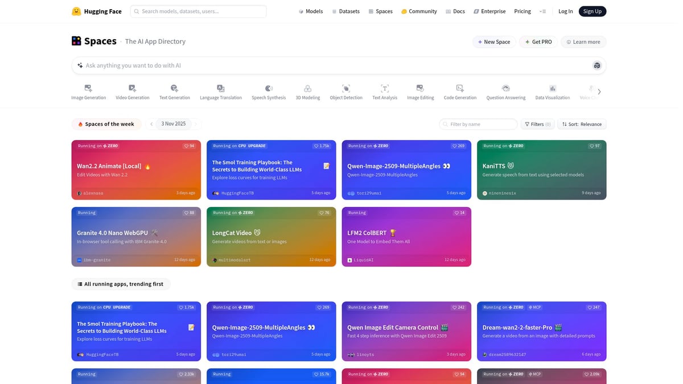Open the Sort: Relevance dropdown
Image resolution: width=683 pixels, height=384 pixels.
[x=581, y=124]
